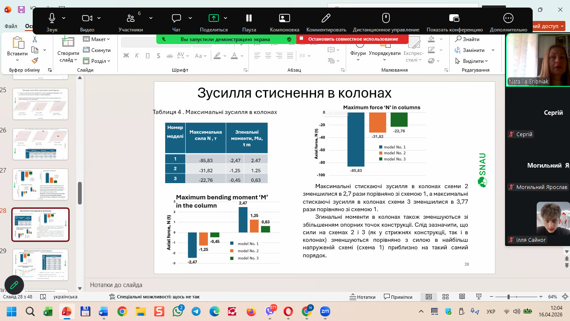Screen dimensions: 570x321
Task: Click the Zoom annotation pencil icon
Action: (14, 285)
